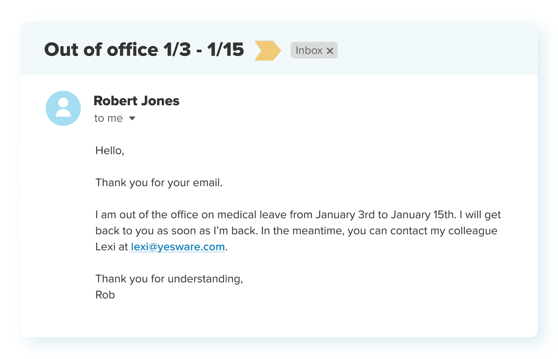Click the "Thank you for your email." line
This screenshot has height=359, width=558.
159,183
